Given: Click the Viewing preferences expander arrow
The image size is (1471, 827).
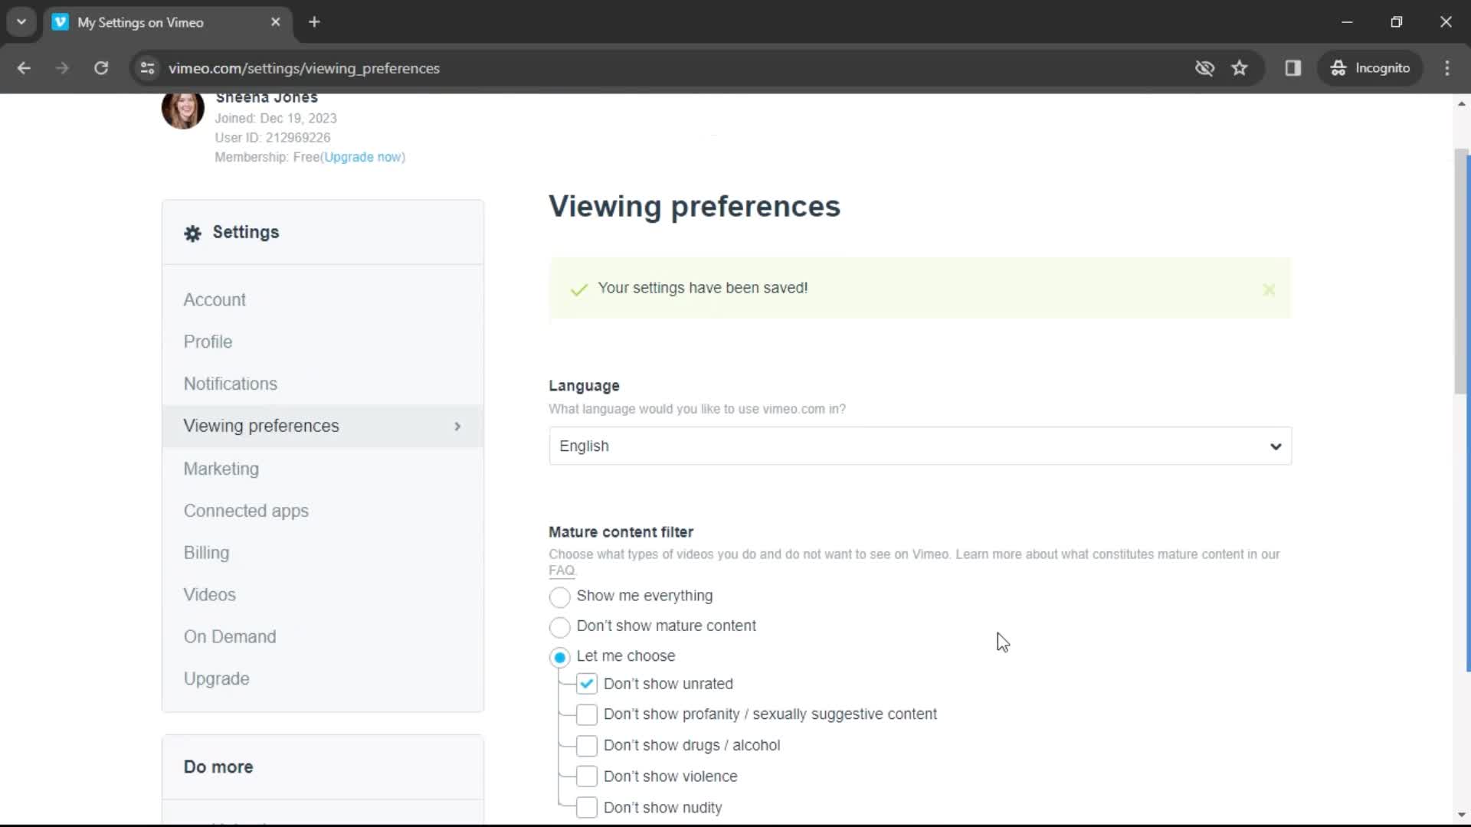Looking at the screenshot, I should [x=457, y=425].
